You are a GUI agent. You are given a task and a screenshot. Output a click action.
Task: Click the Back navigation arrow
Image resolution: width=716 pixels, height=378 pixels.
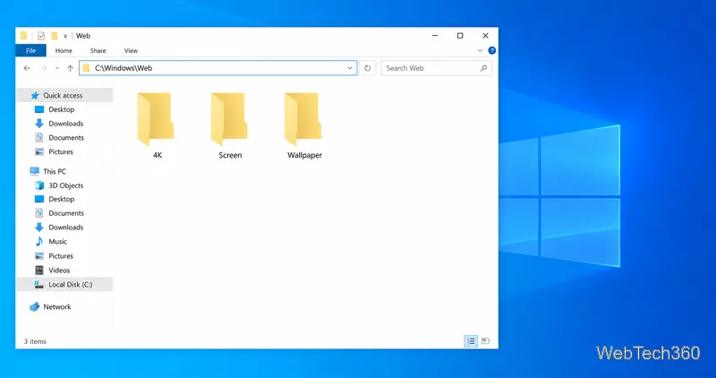(27, 68)
